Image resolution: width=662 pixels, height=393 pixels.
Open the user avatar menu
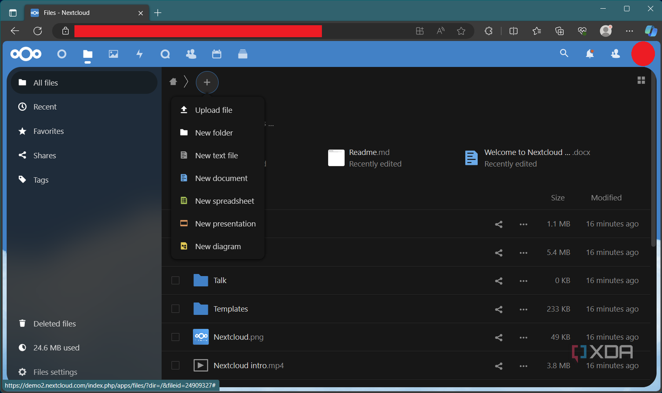click(x=643, y=54)
